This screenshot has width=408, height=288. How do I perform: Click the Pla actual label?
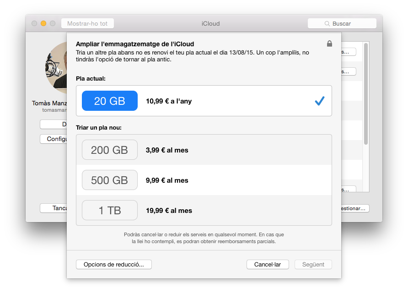[x=91, y=78]
